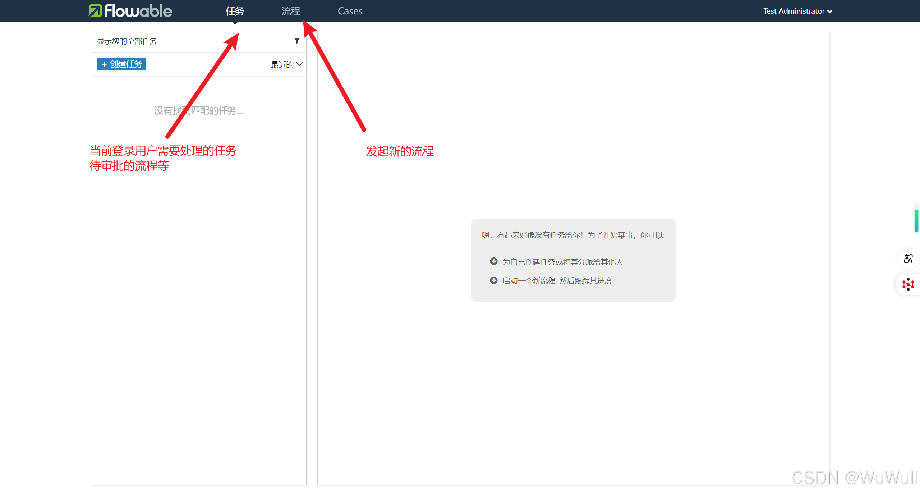Switch to the 任务 tab
Image resolution: width=920 pixels, height=493 pixels.
pyautogui.click(x=235, y=11)
